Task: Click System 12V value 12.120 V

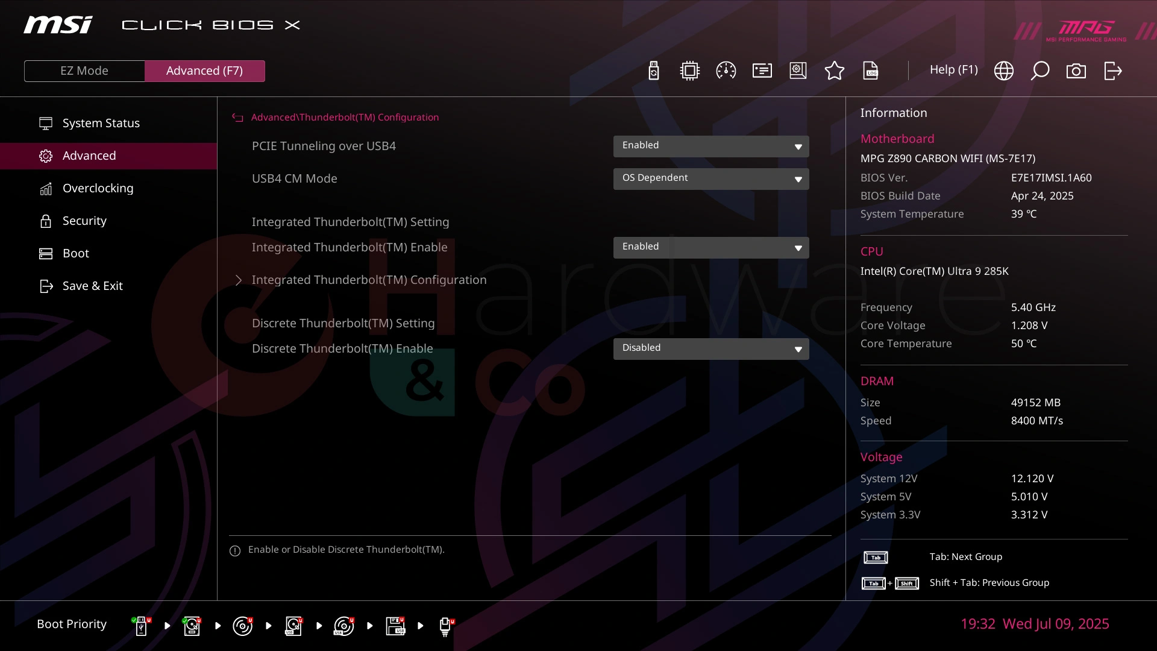Action: click(x=1032, y=479)
